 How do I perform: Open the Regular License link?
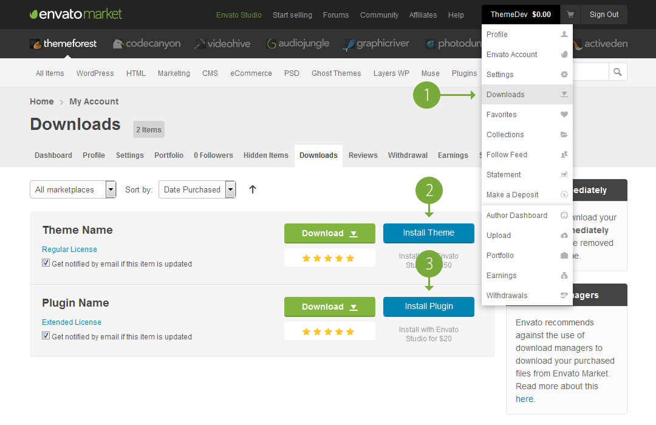[69, 250]
